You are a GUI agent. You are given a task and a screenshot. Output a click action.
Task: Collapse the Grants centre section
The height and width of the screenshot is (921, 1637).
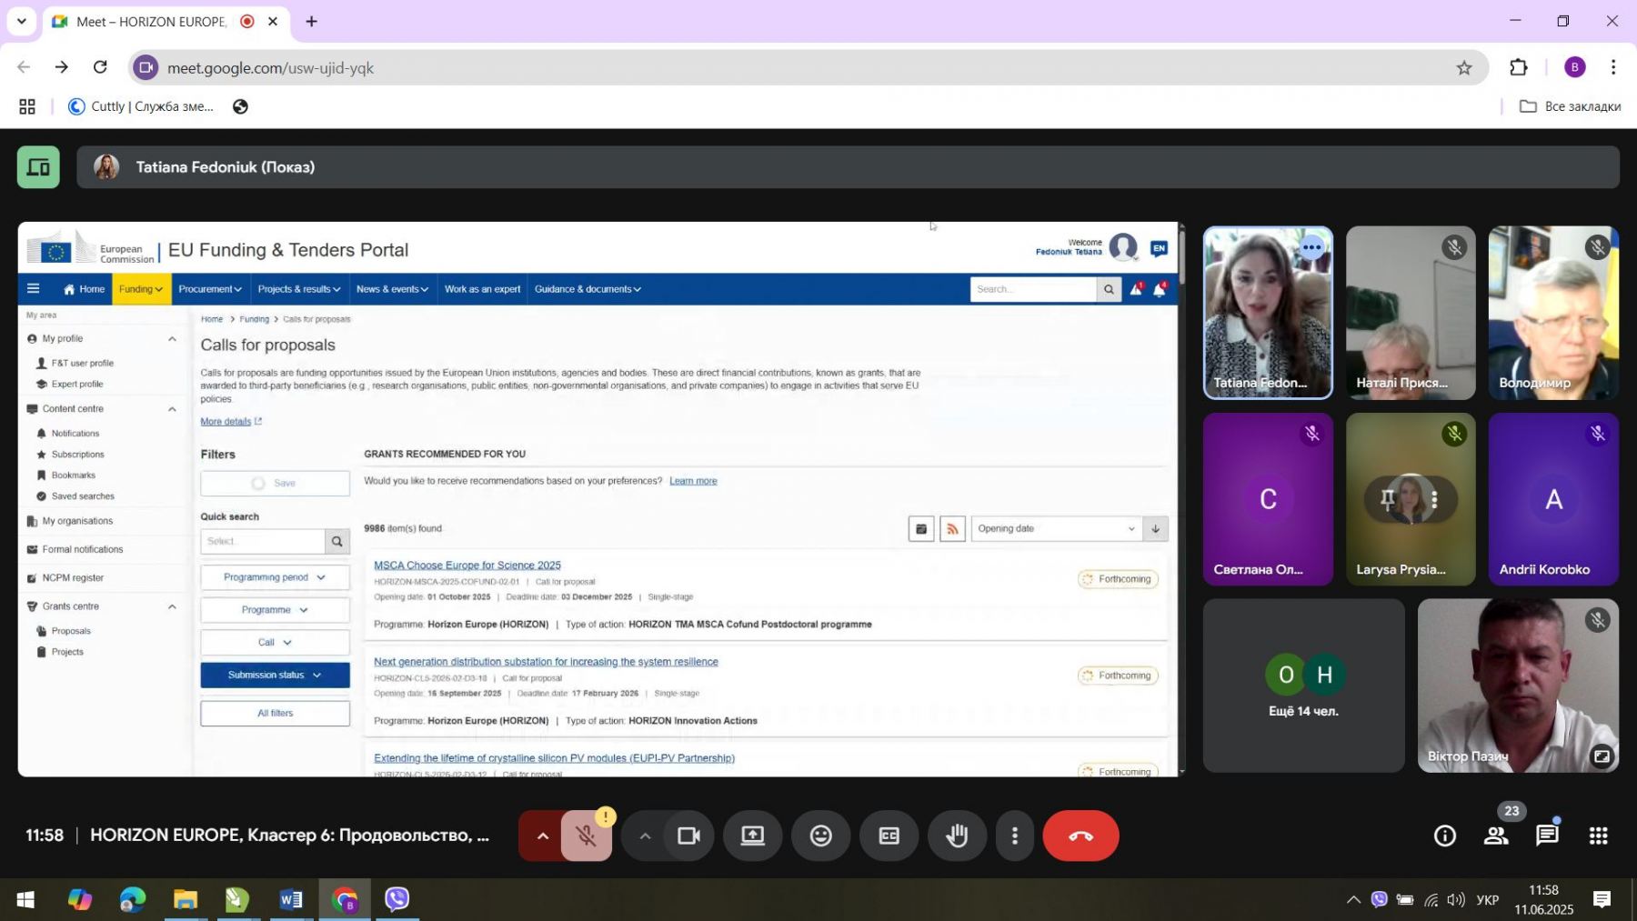point(172,606)
